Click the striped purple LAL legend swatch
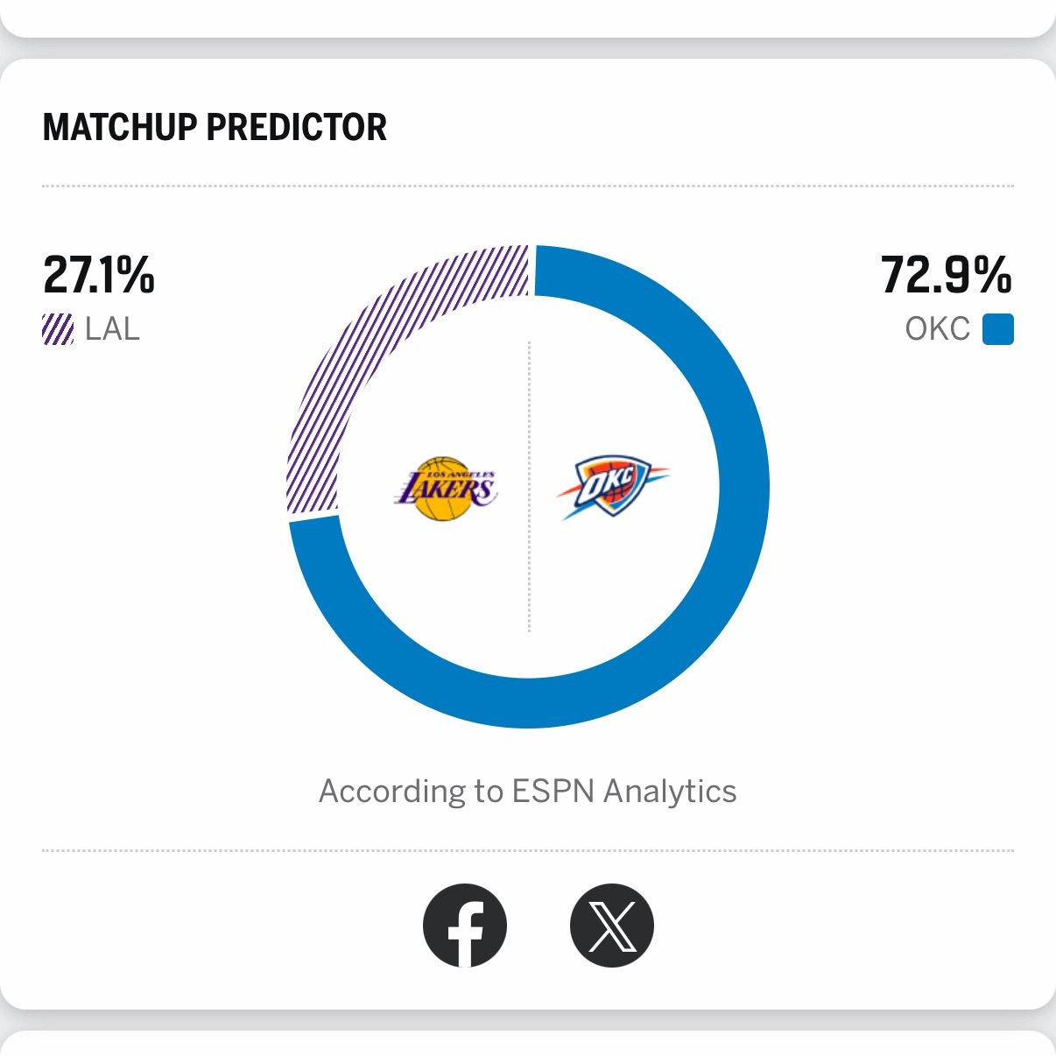Screen dimensions: 1056x1056 (x=58, y=329)
